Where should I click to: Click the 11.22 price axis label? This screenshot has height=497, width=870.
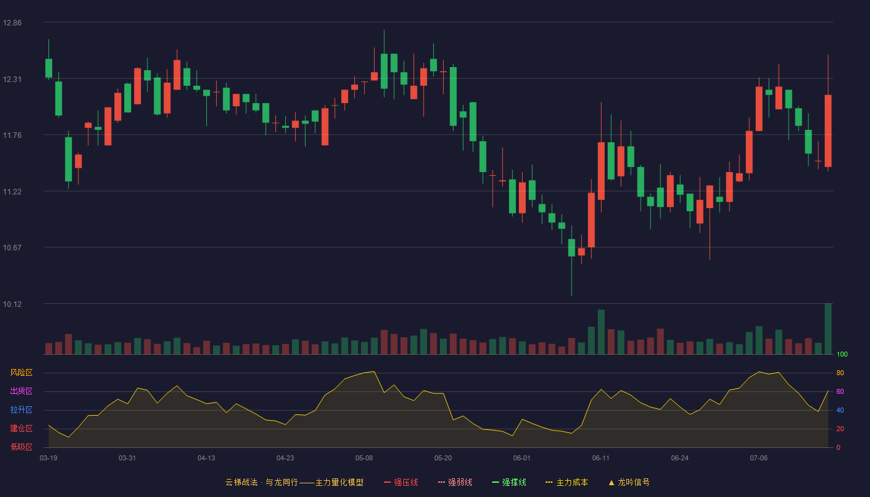pos(12,191)
